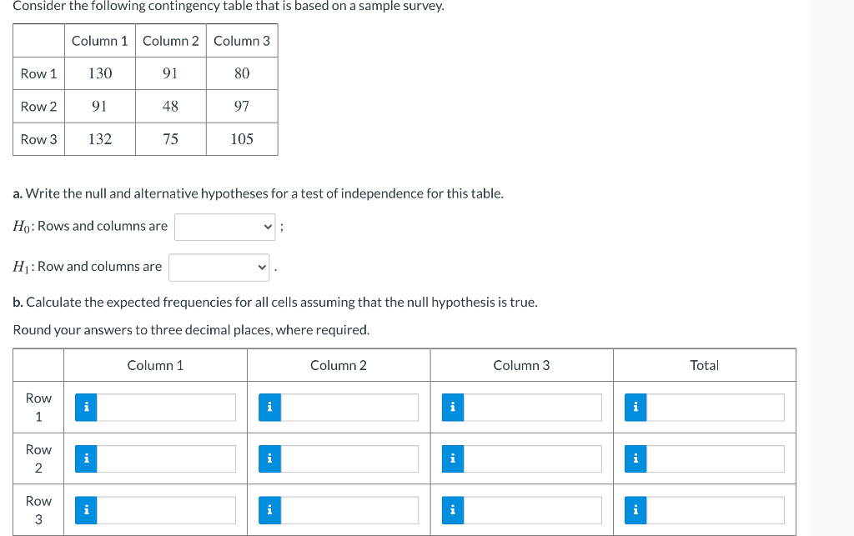Image resolution: width=854 pixels, height=536 pixels.
Task: Click the info icon for Row 3 Column 3
Action: 452,509
